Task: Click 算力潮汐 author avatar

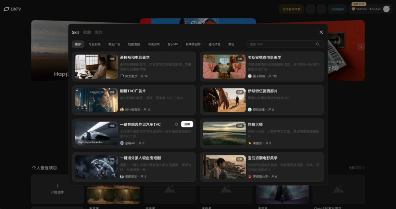Action: coord(122,76)
